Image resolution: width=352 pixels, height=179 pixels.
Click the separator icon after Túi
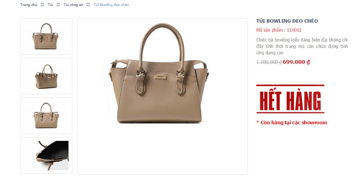click(x=58, y=5)
